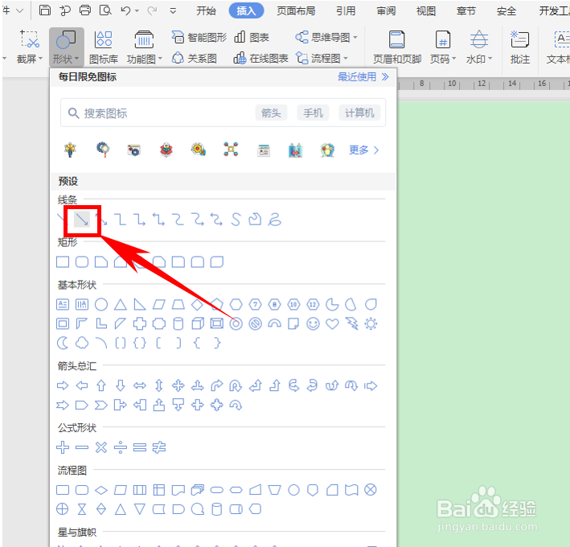Insert a Relationship diagram (关系图)
The image size is (570, 547).
click(195, 58)
